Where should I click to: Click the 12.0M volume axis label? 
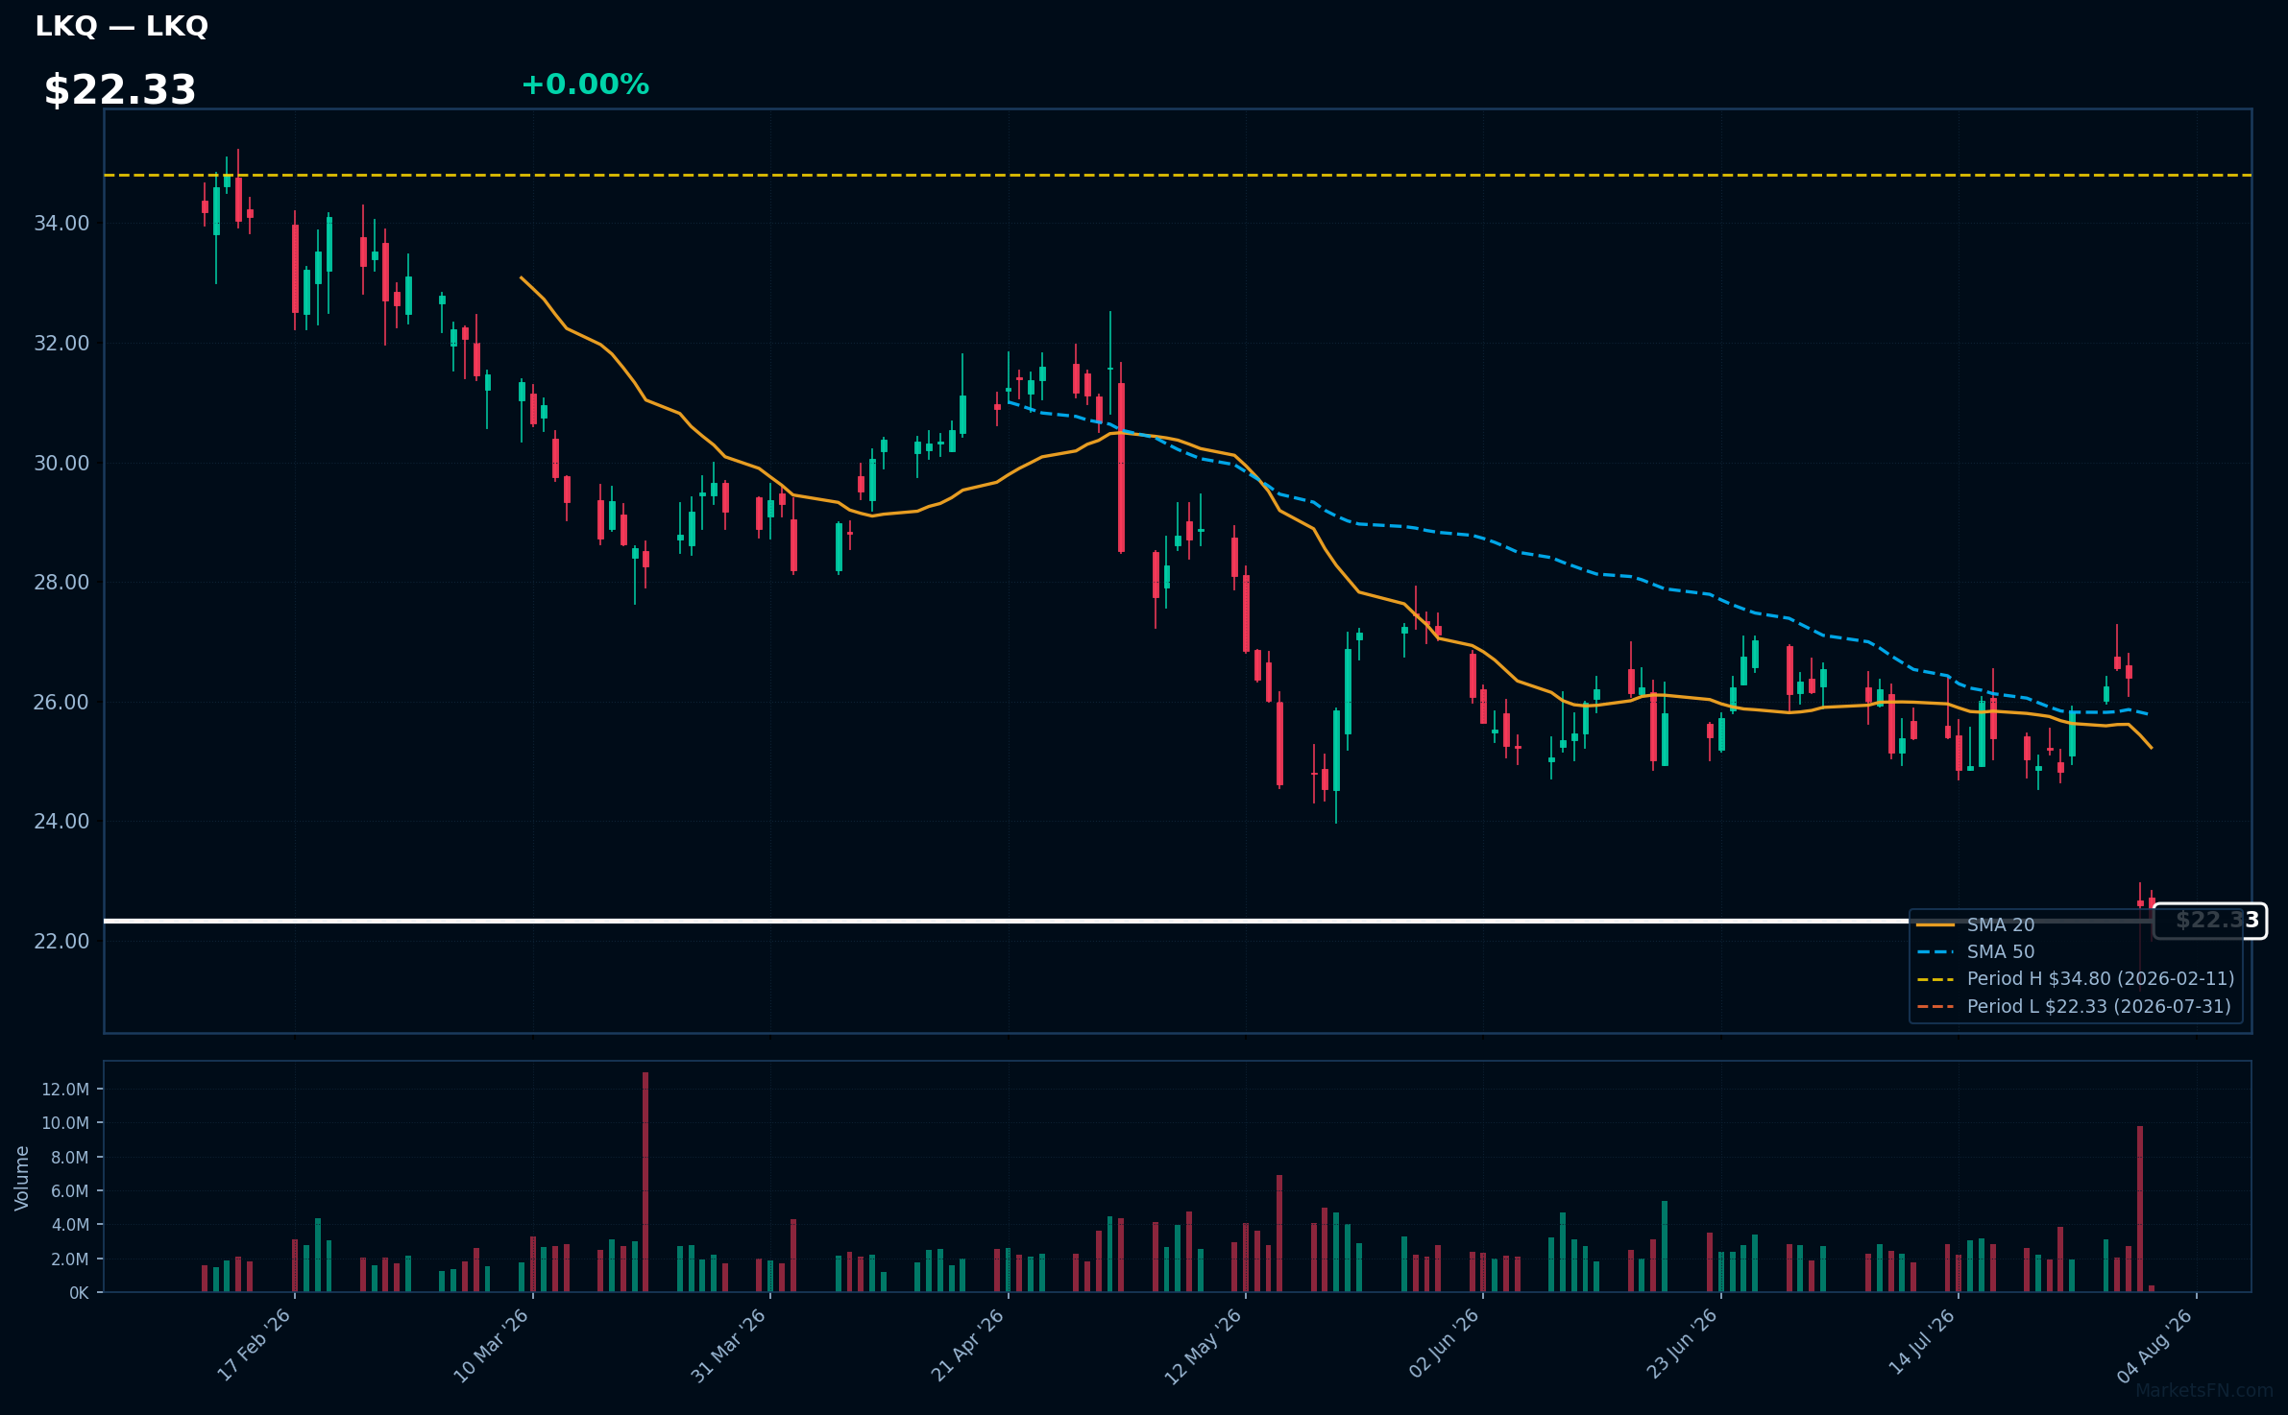coord(65,1090)
